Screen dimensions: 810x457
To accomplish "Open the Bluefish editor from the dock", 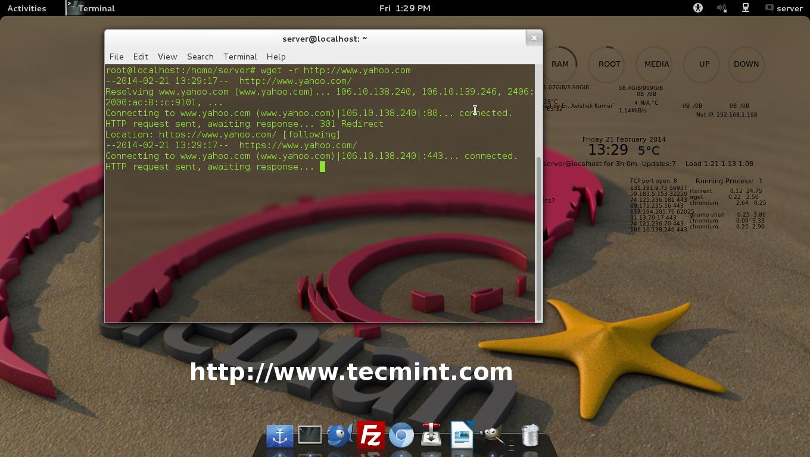I will click(341, 435).
